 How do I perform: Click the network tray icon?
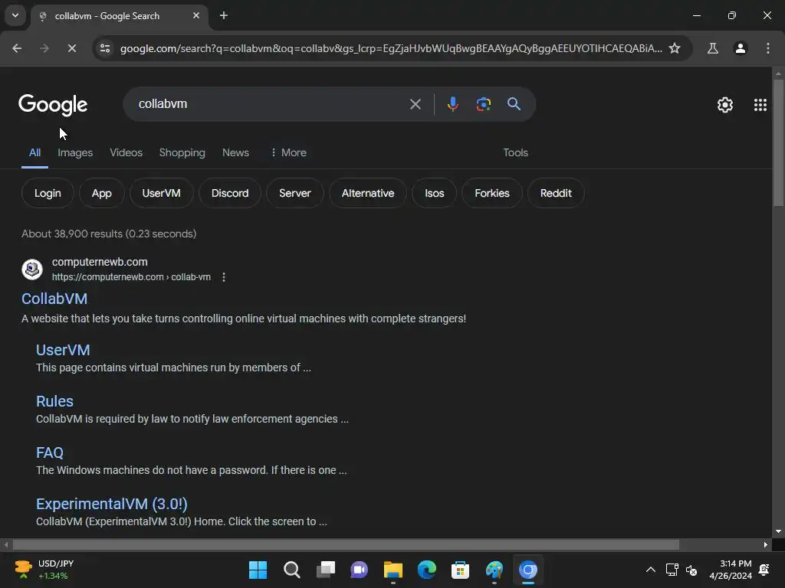point(672,570)
